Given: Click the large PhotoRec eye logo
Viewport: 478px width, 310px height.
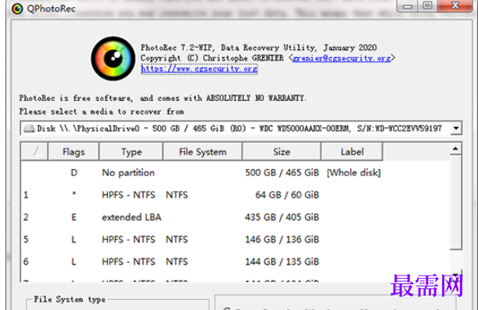Looking at the screenshot, I should (113, 59).
